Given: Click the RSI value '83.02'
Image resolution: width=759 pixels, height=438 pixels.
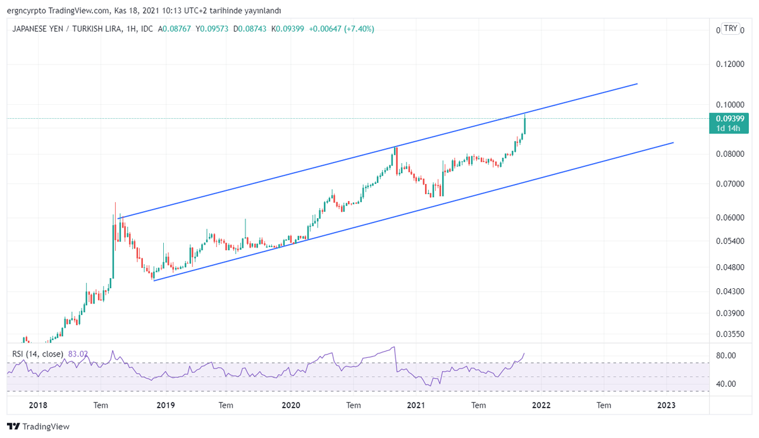Looking at the screenshot, I should tap(77, 354).
